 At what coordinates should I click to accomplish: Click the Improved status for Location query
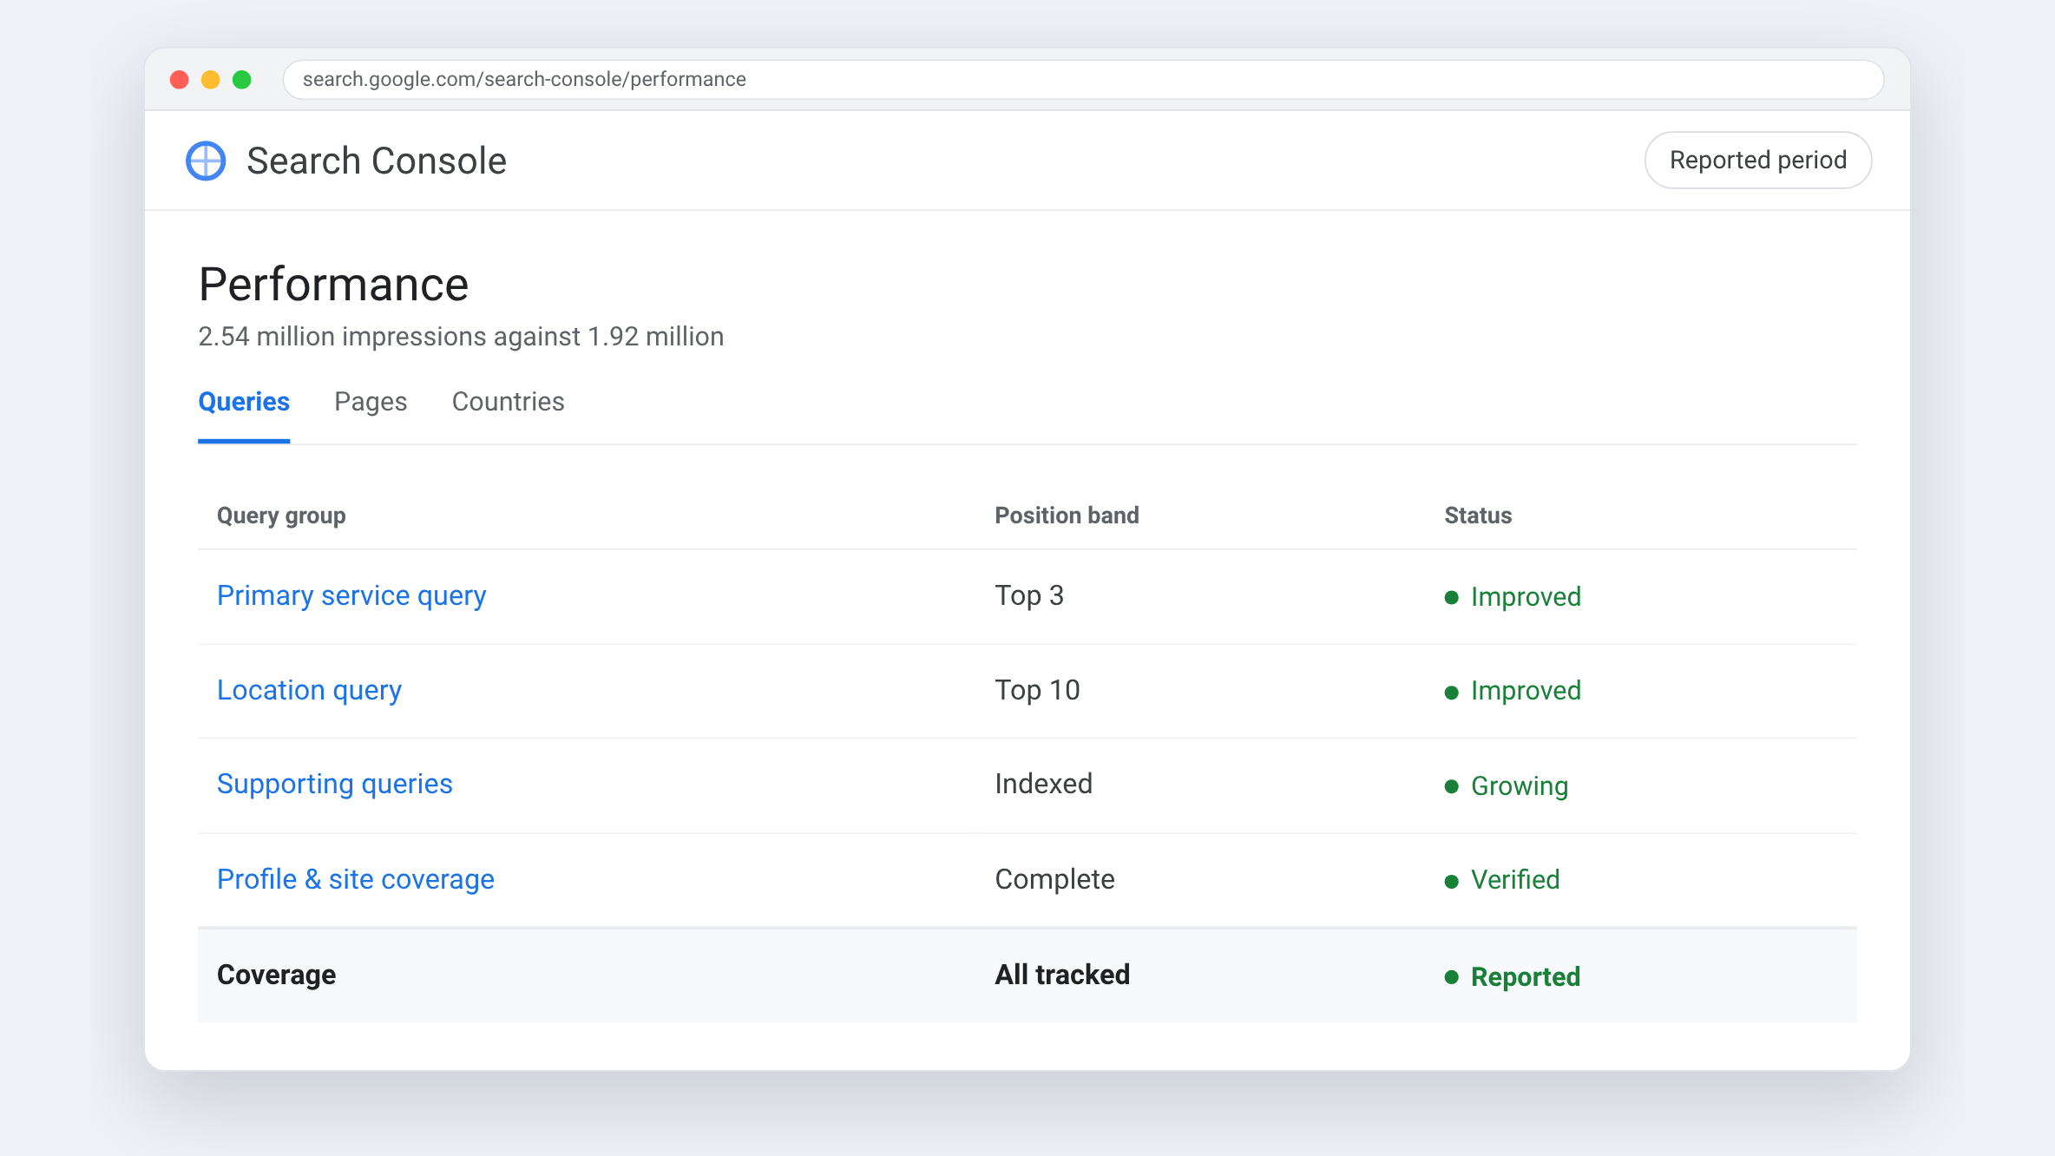pos(1513,692)
